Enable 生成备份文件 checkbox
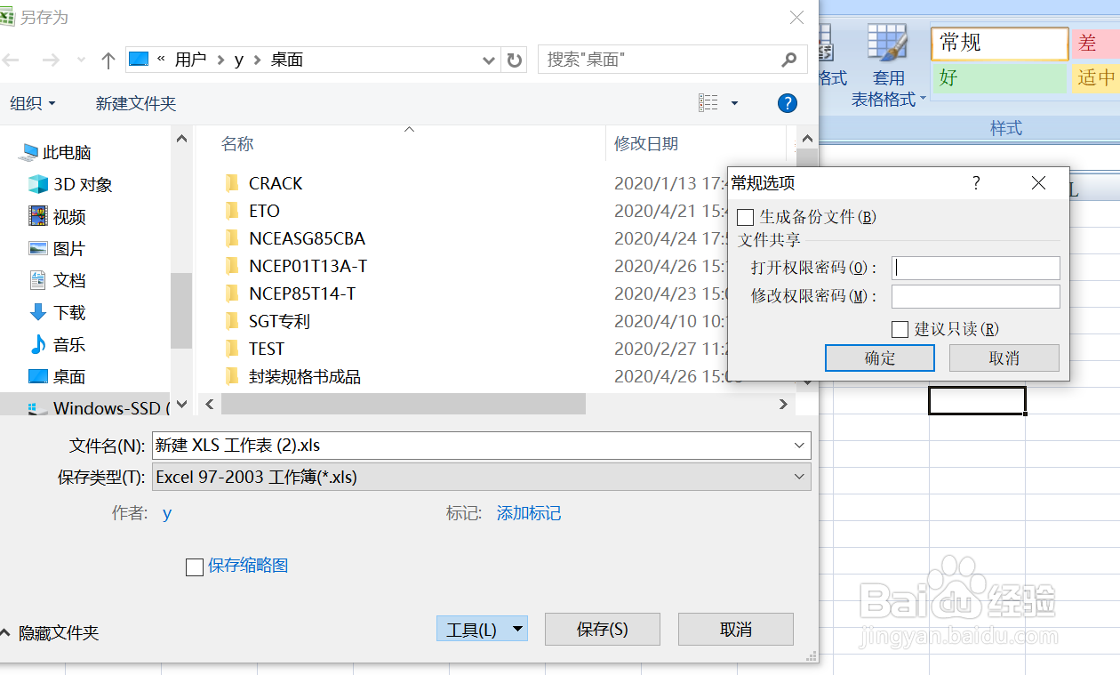The height and width of the screenshot is (675, 1120). pyautogui.click(x=745, y=217)
